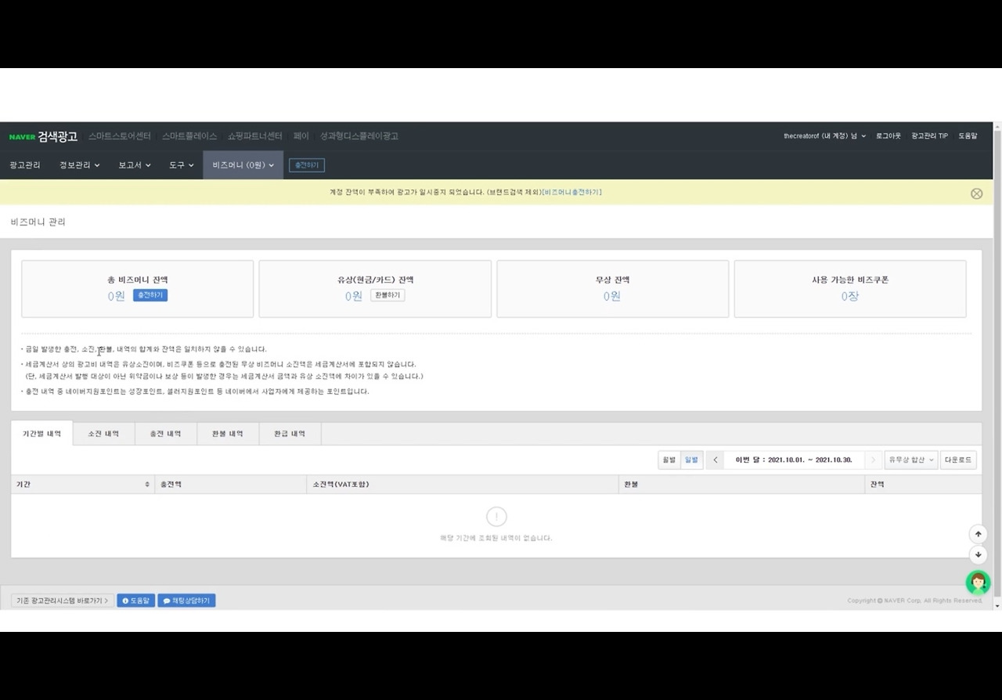Switch to the 충전 내역 tab
This screenshot has width=1002, height=700.
tap(165, 434)
